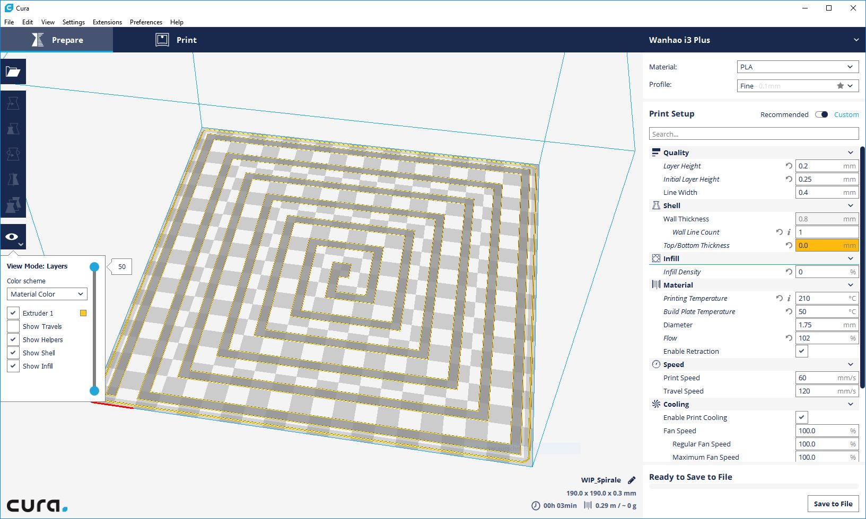Toggle Enable Print Cooling checkbox
The height and width of the screenshot is (519, 866).
coord(801,417)
